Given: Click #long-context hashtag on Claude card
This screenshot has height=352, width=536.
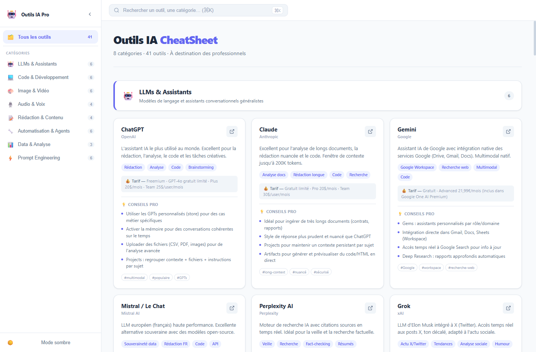Looking at the screenshot, I should point(274,272).
